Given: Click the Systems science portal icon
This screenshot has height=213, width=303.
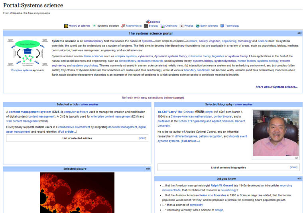Looking at the screenshot, I should point(94,26).
